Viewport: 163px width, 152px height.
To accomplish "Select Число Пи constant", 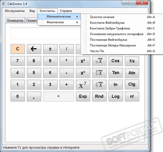I will tap(122, 51).
